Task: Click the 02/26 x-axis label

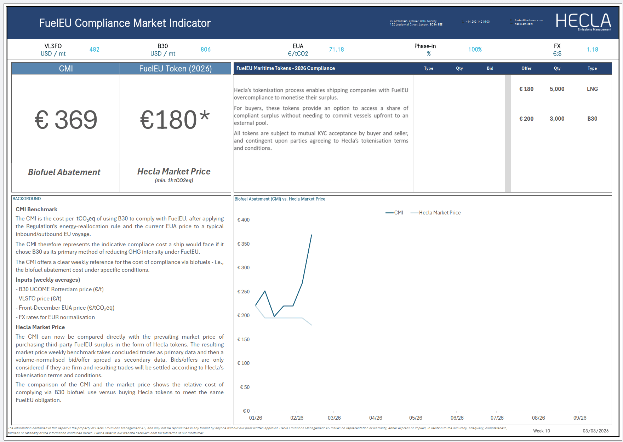Action: 297,418
